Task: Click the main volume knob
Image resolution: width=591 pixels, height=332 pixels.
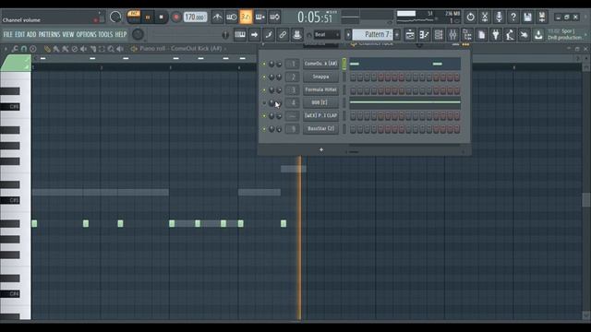Action: [x=115, y=17]
